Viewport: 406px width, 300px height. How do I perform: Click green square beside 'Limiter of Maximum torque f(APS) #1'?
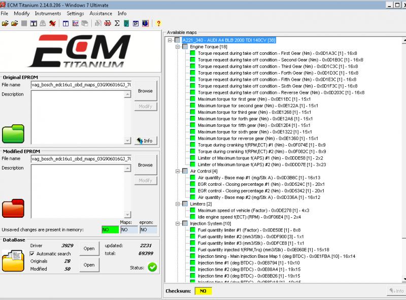pos(193,158)
